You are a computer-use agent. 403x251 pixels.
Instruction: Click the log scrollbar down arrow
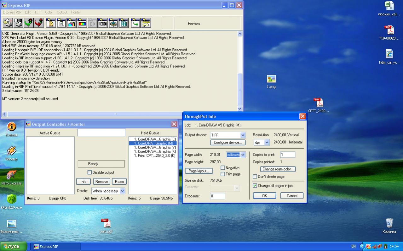tap(239, 109)
